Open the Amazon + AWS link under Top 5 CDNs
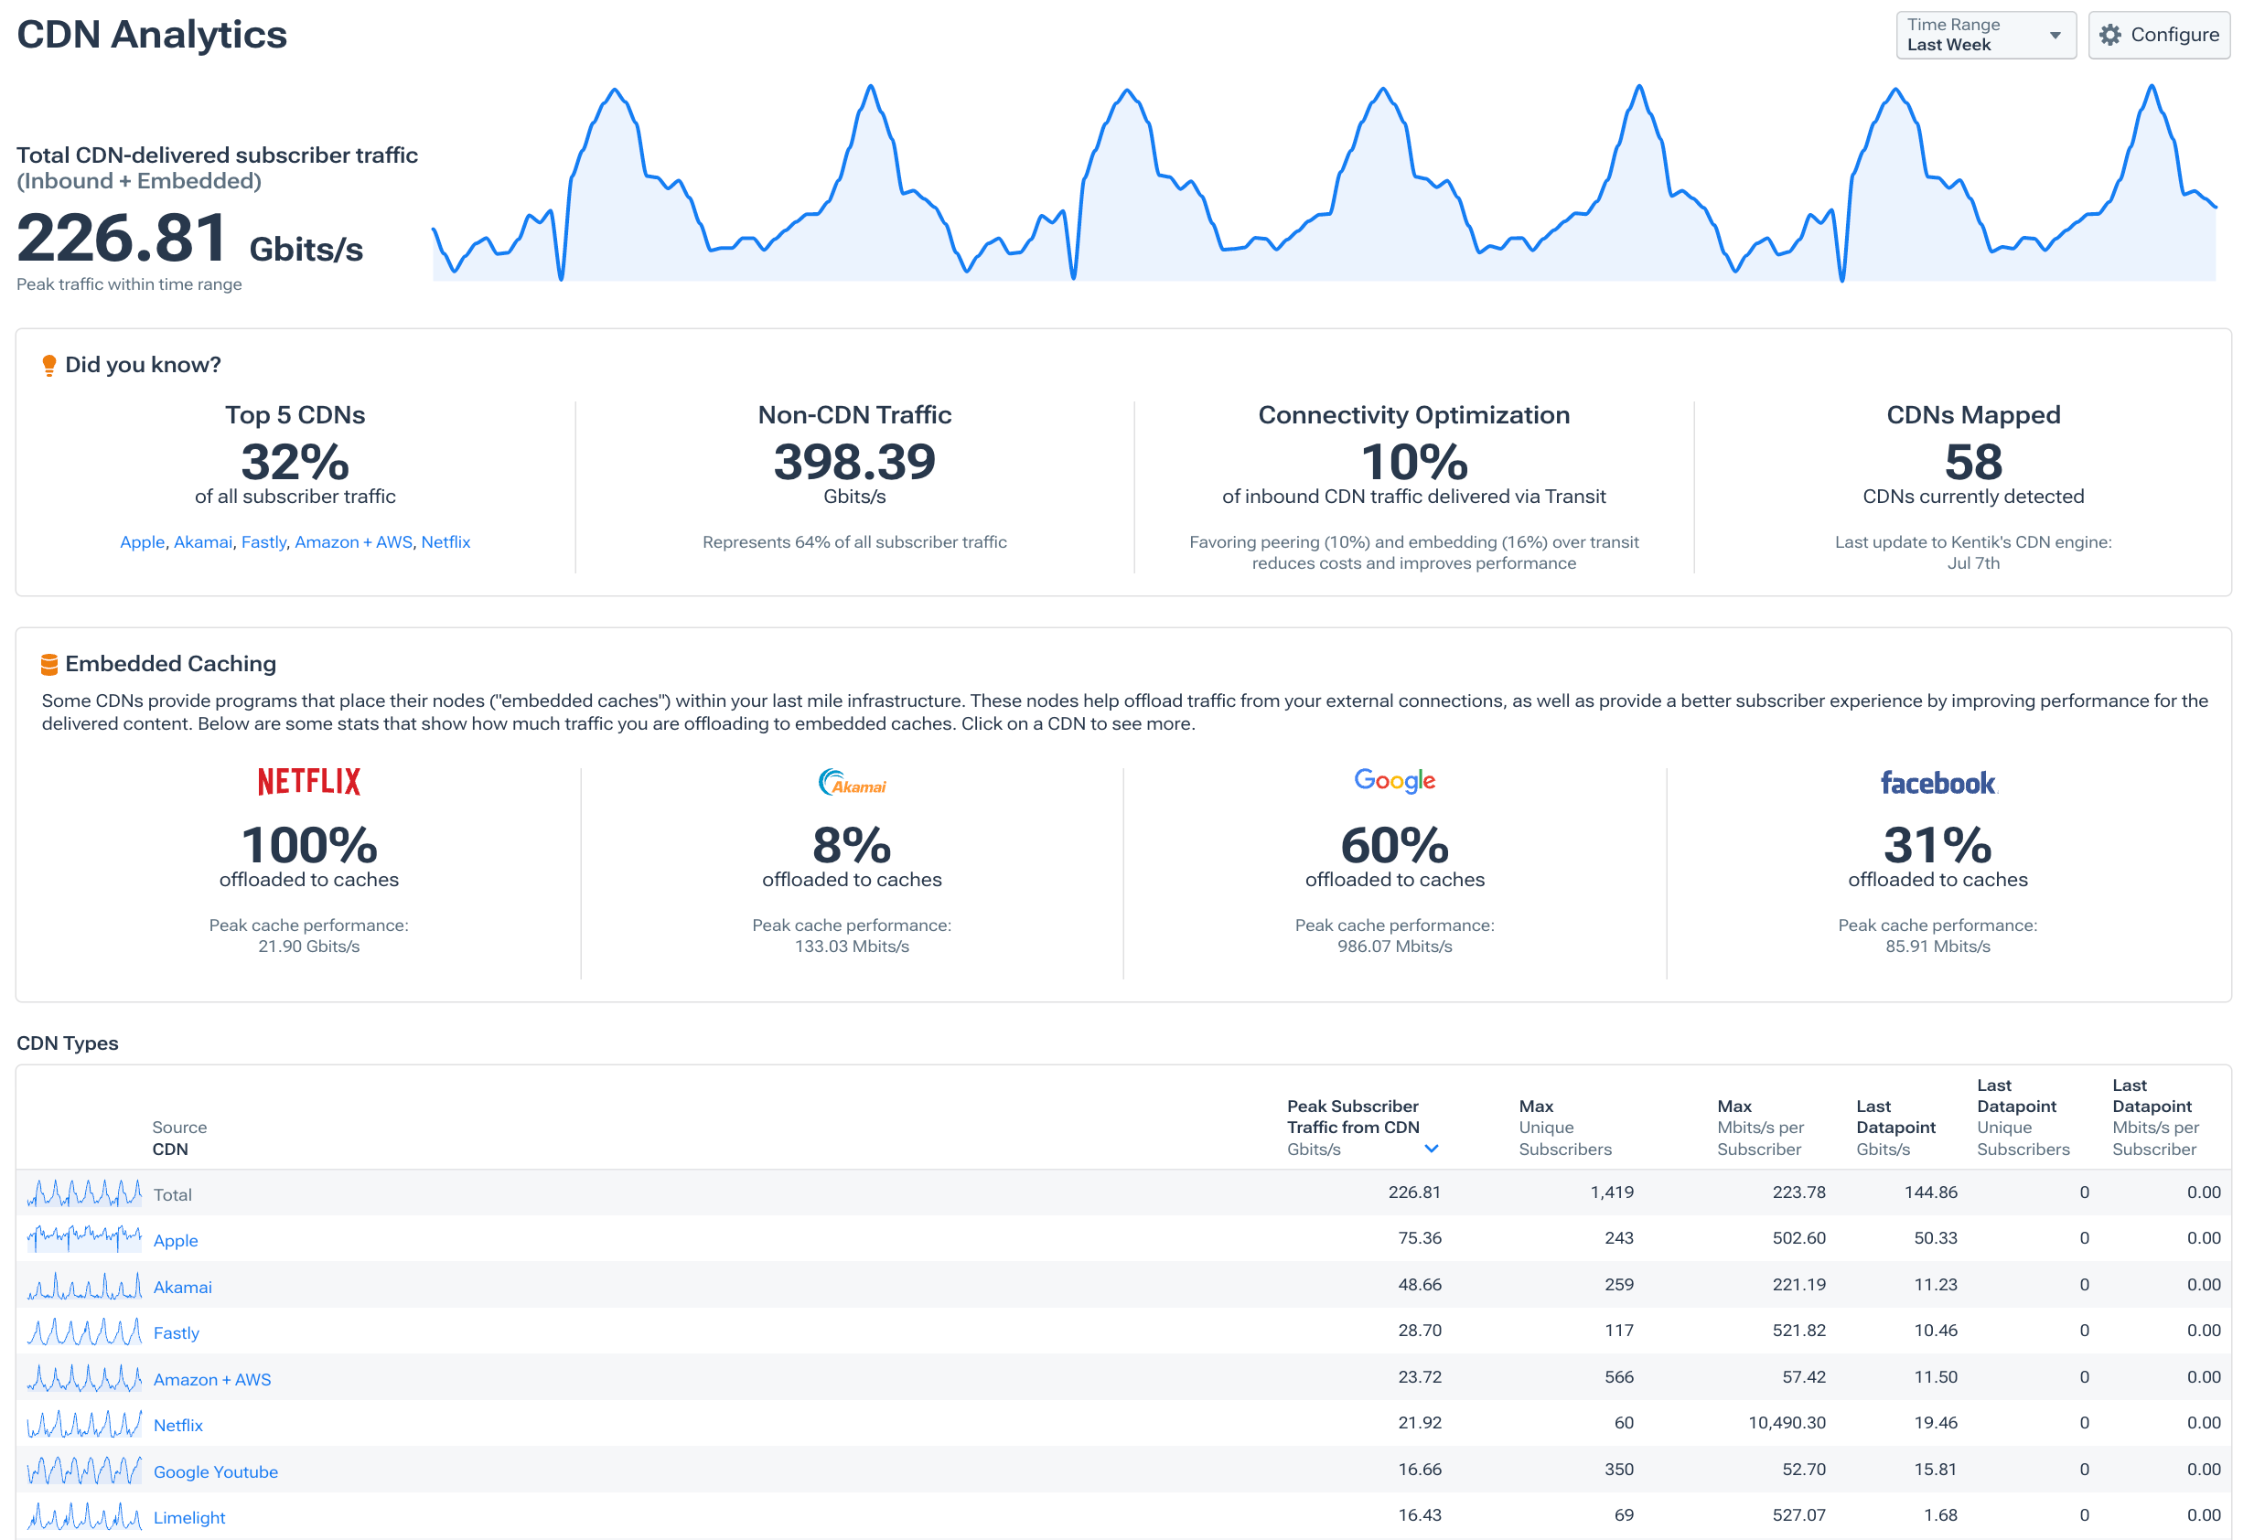This screenshot has height=1540, width=2254. tap(354, 542)
